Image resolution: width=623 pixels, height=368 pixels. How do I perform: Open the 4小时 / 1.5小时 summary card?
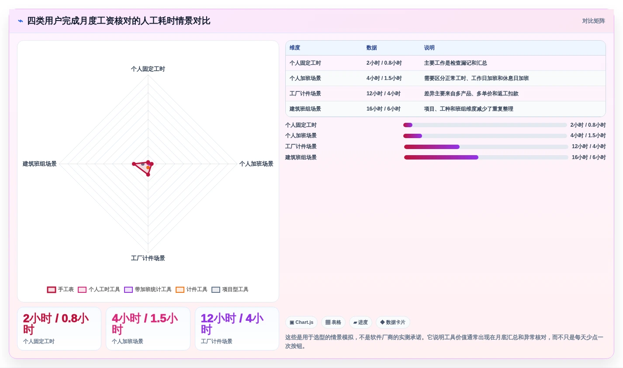[148, 329]
